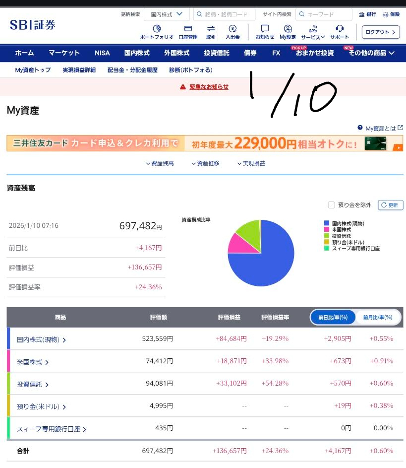Screen dimensions: 406x468
Task: Expand the その他の商品 menu
Action: tap(371, 53)
